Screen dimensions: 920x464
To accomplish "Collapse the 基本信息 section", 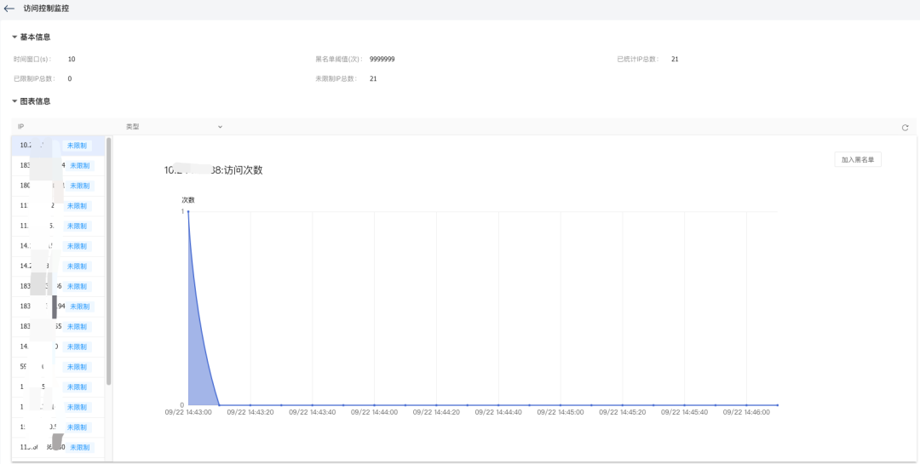I will tap(14, 37).
